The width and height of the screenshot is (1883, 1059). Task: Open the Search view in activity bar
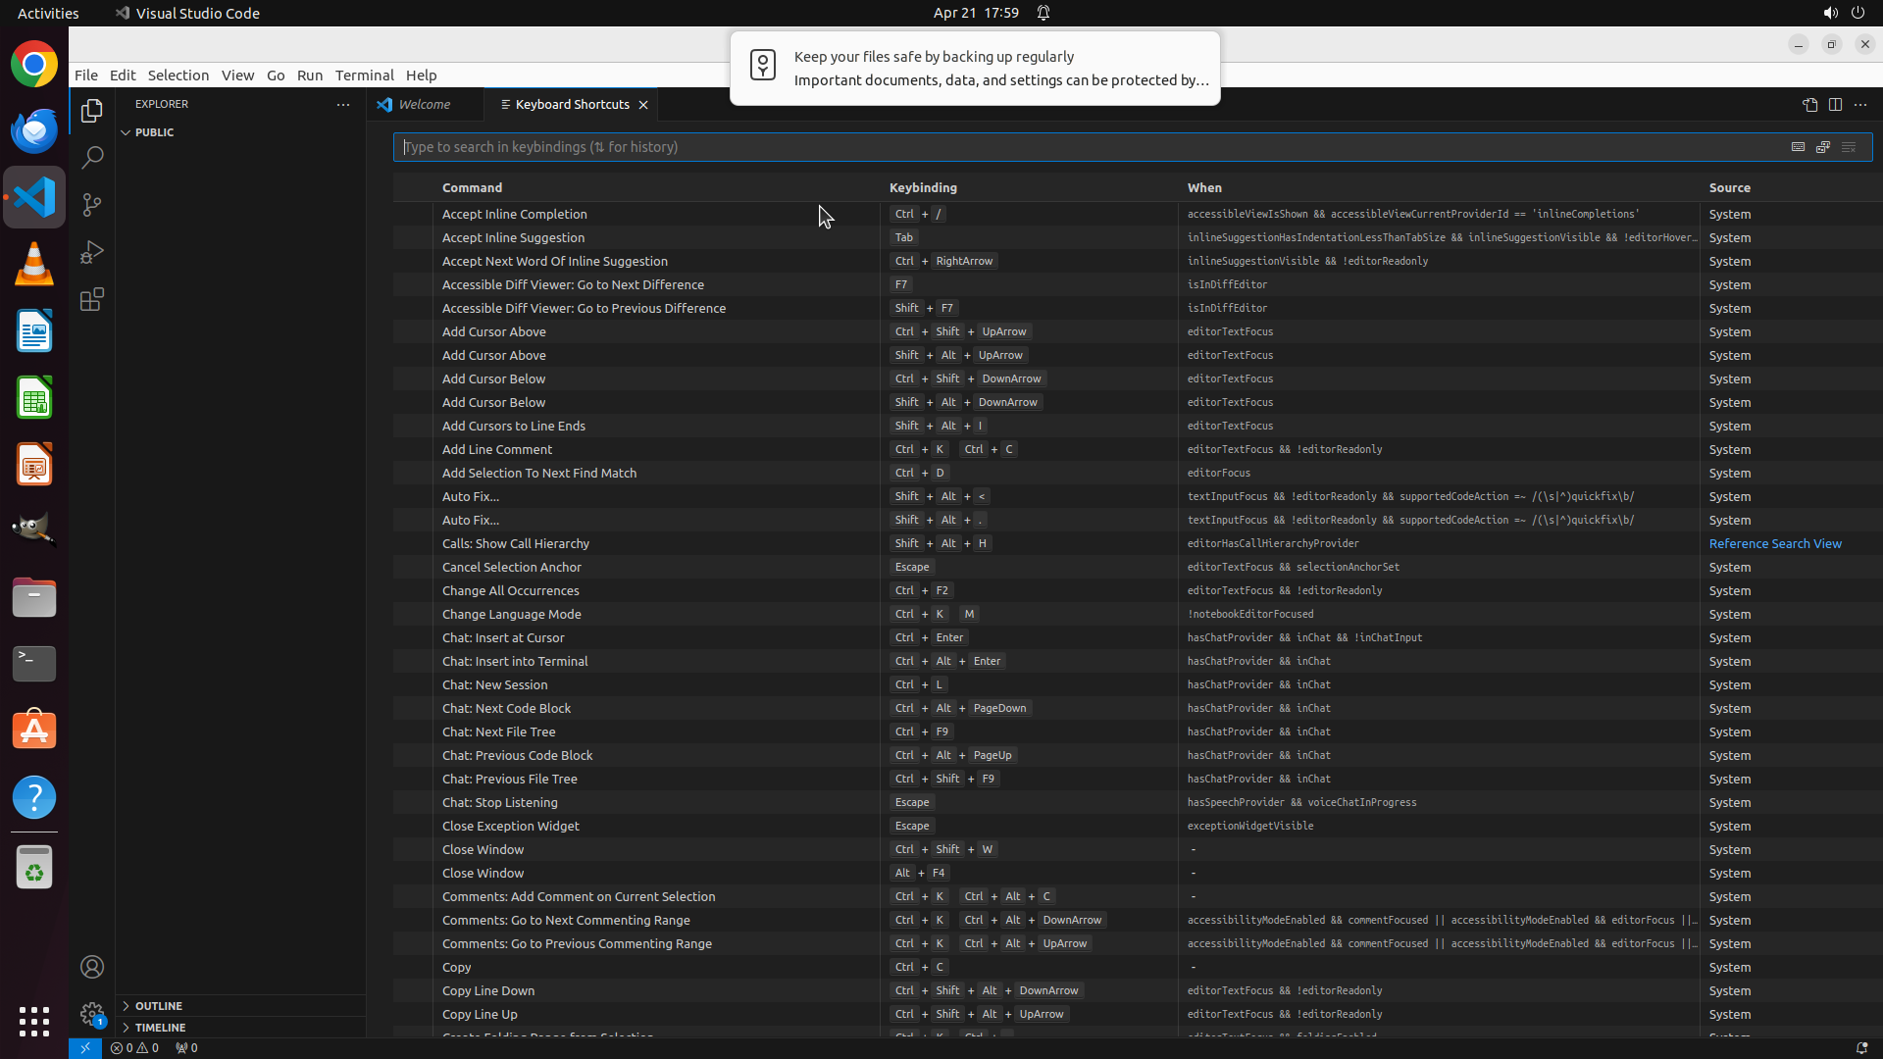point(92,158)
